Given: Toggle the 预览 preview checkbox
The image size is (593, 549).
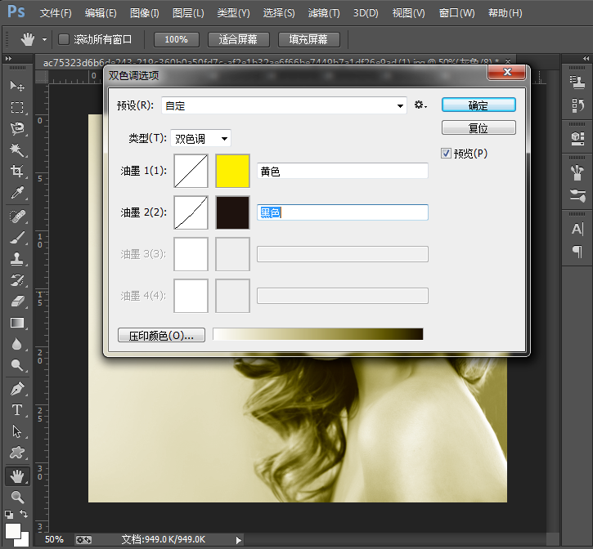Looking at the screenshot, I should click(446, 153).
